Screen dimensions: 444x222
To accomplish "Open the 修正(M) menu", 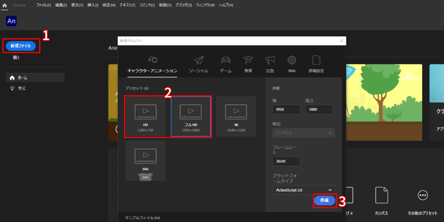I will coord(109,5).
